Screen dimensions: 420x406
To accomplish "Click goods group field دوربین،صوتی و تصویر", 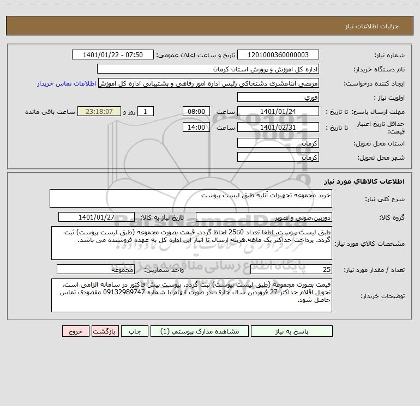I will tap(264, 217).
